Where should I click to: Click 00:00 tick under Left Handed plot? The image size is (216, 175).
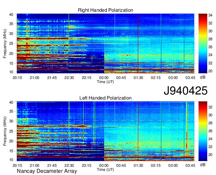pos(104,165)
